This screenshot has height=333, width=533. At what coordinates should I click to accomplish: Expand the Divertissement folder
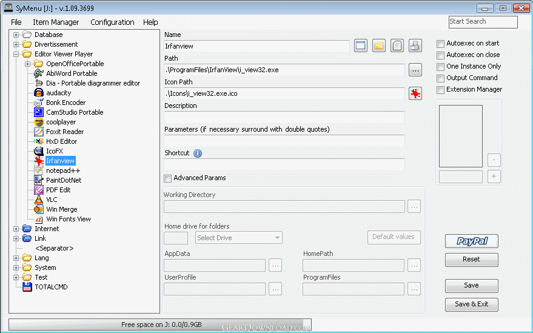pos(16,44)
